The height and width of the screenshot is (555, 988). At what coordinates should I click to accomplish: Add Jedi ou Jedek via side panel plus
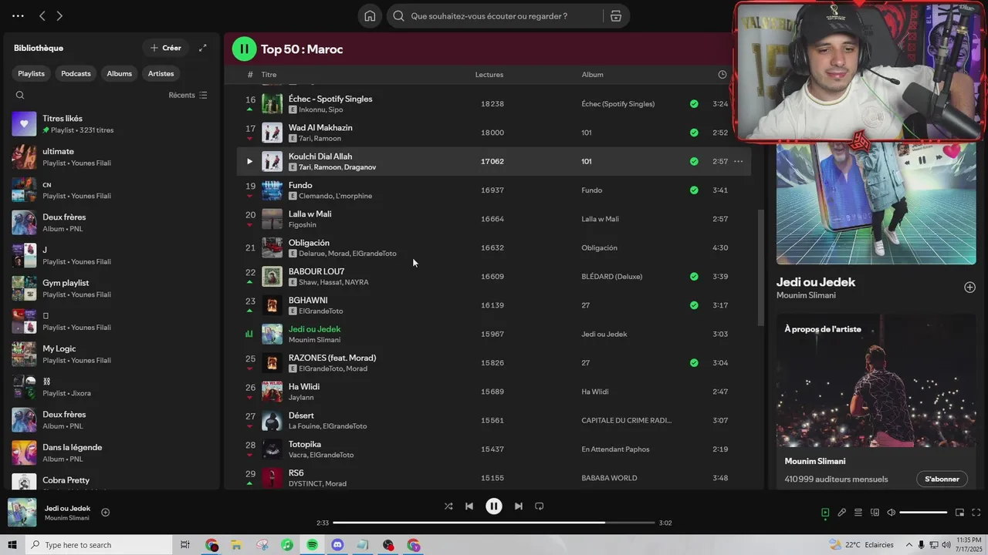click(x=970, y=288)
